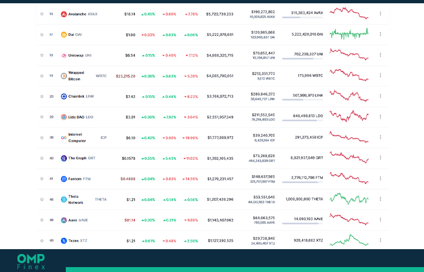Click the Fantom blue logo

click(64, 179)
